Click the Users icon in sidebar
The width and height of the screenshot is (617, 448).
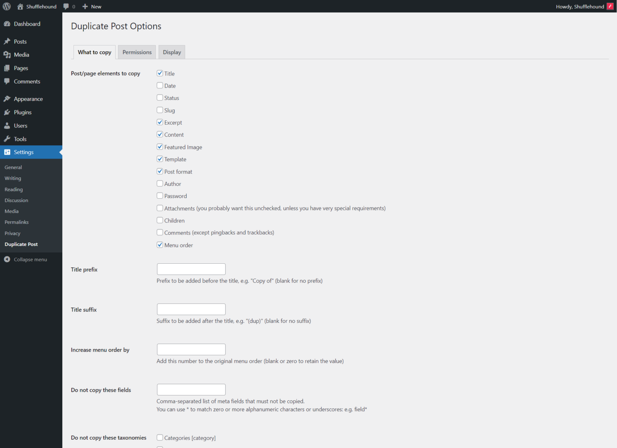7,126
